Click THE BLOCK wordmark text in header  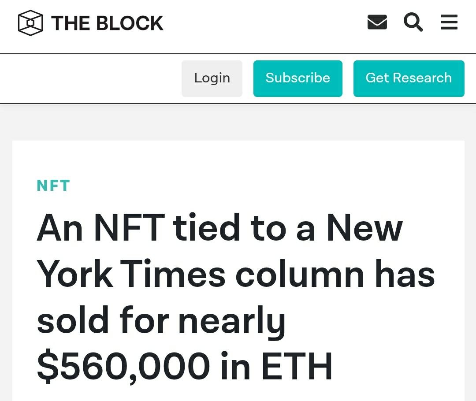pyautogui.click(x=107, y=23)
